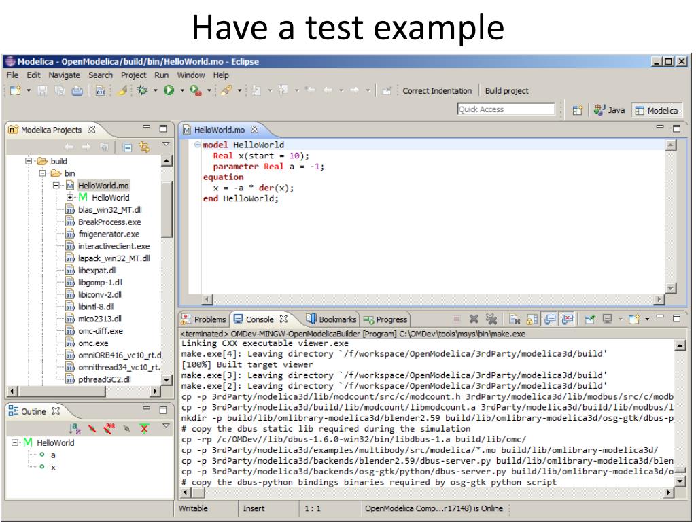This screenshot has width=696, height=522.
Task: Click the Collapse All icon in Modelica Projects
Action: tap(127, 147)
